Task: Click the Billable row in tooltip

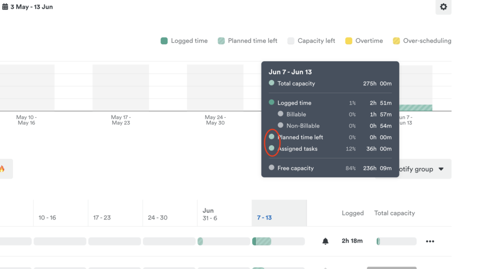Action: 334,114
